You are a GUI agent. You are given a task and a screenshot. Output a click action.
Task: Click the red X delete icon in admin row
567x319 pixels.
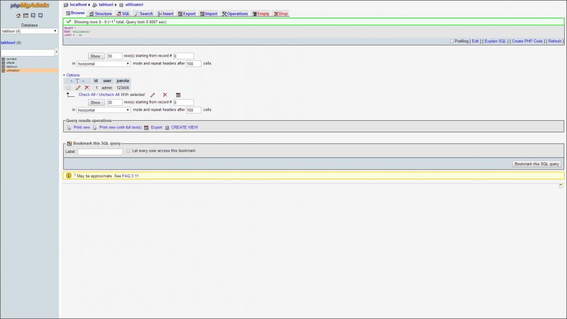click(86, 88)
